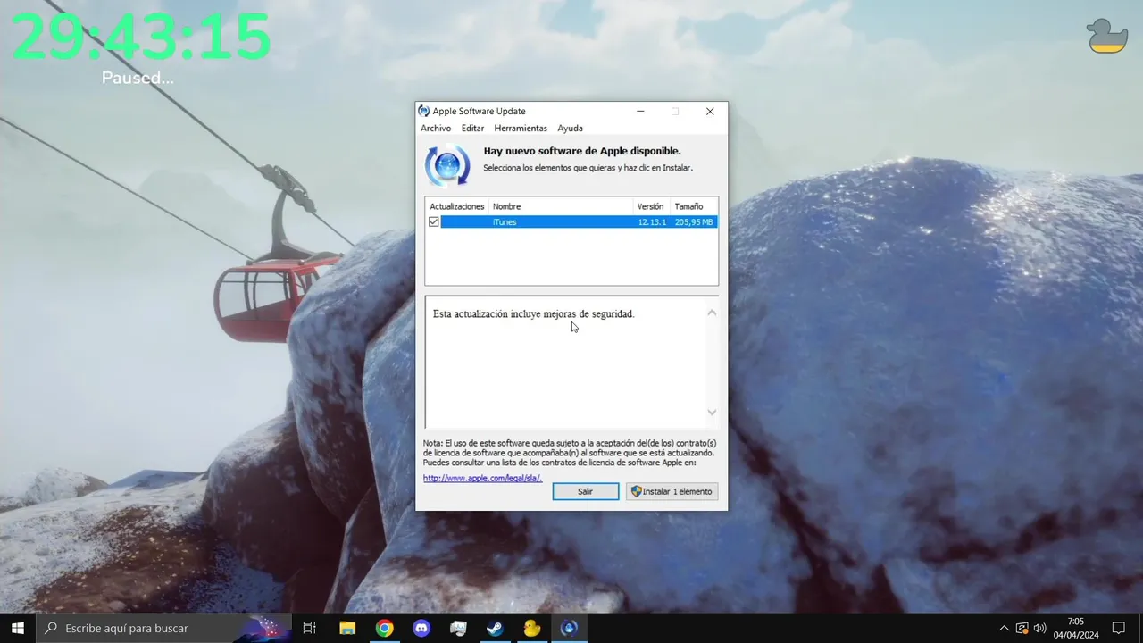Click the duck logo in top-right corner
The image size is (1143, 643).
tap(1107, 36)
